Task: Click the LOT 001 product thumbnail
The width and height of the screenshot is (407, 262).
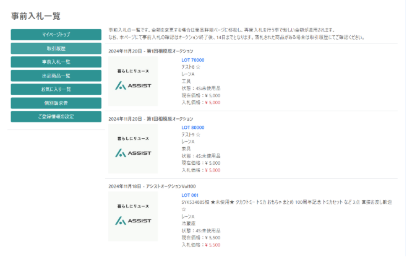Action: click(133, 217)
